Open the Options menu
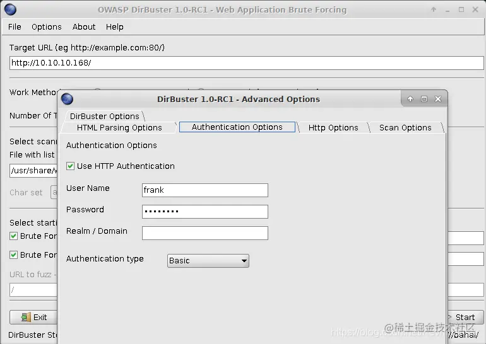This screenshot has height=344, width=486. click(x=47, y=27)
